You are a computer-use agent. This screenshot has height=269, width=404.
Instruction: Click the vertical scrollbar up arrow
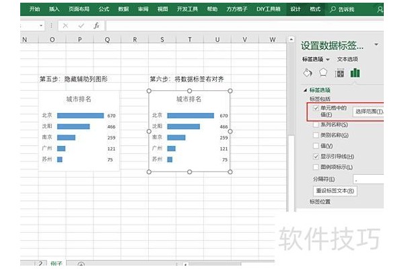291,40
